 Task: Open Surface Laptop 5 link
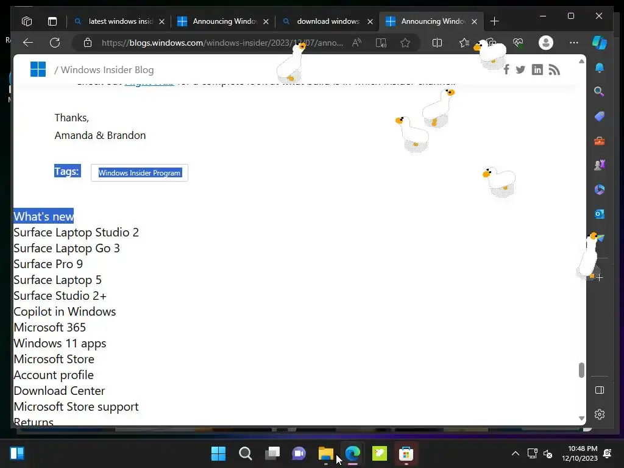point(57,280)
